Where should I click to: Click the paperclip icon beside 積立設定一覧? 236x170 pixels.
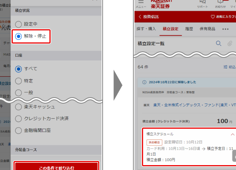(230, 44)
